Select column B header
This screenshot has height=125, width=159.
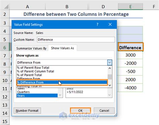click(67, 6)
